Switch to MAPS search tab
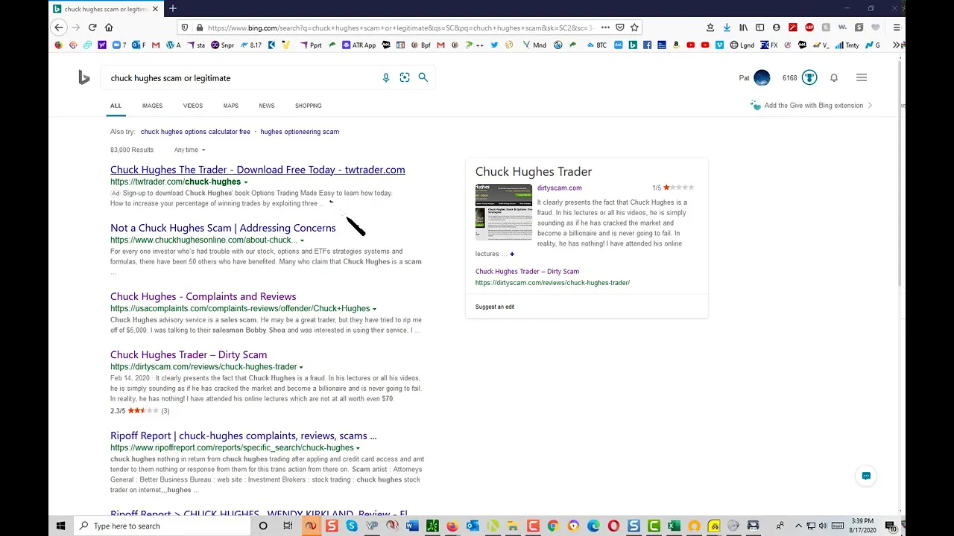Viewport: 954px width, 536px height. pos(231,106)
